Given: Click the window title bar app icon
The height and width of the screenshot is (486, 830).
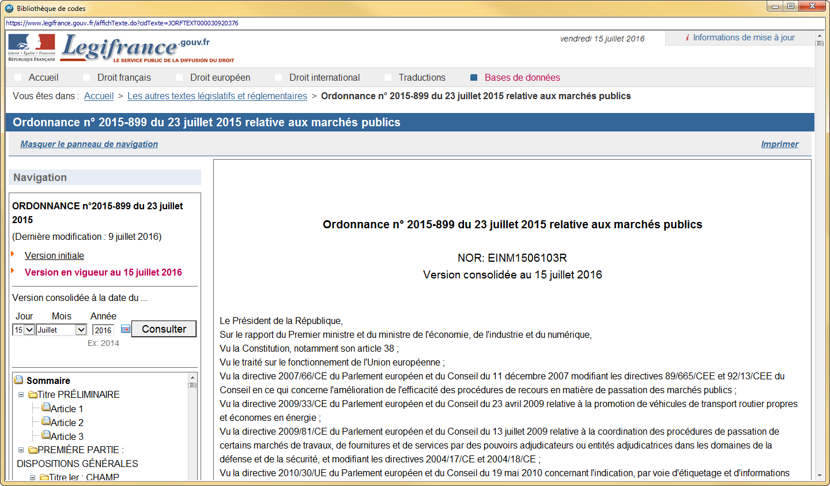Looking at the screenshot, I should click(9, 8).
